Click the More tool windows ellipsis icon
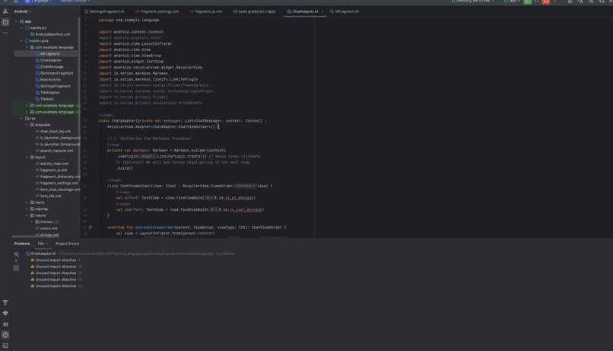Screen dimensions: 613x351 [x=5, y=34]
